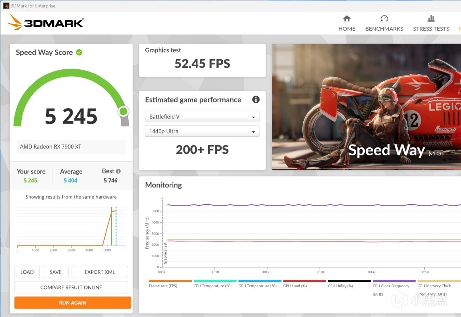Click the 200+ FPS estimate
The width and height of the screenshot is (461, 317).
202,150
